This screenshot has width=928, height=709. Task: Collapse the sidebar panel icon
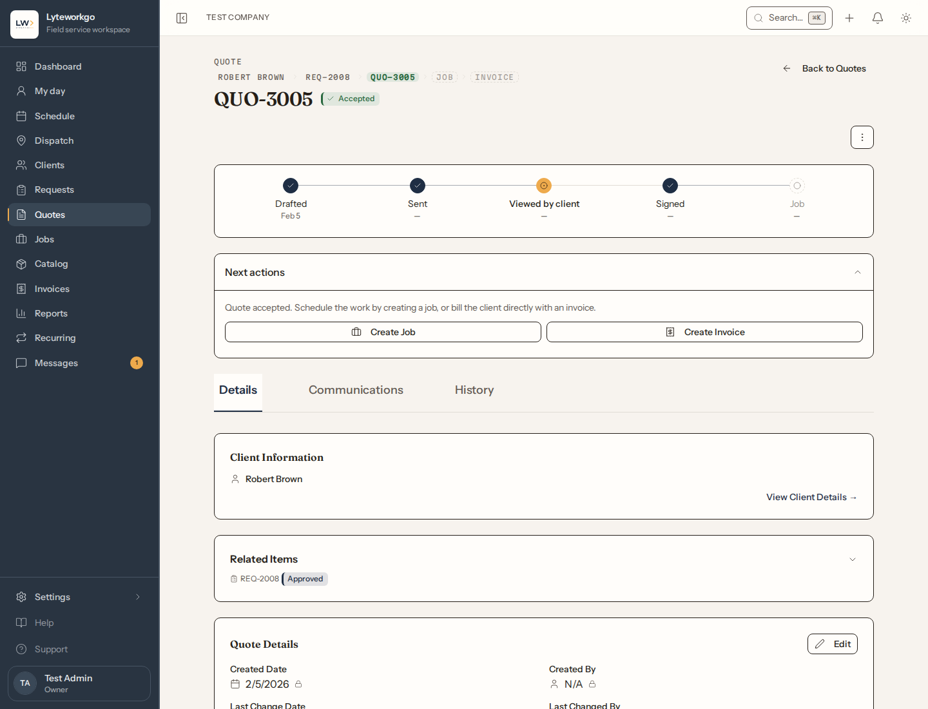(x=182, y=18)
